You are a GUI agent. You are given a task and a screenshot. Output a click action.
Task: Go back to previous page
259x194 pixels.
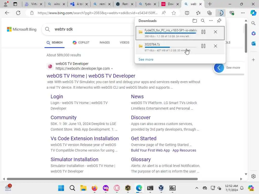pyautogui.click(x=7, y=13)
